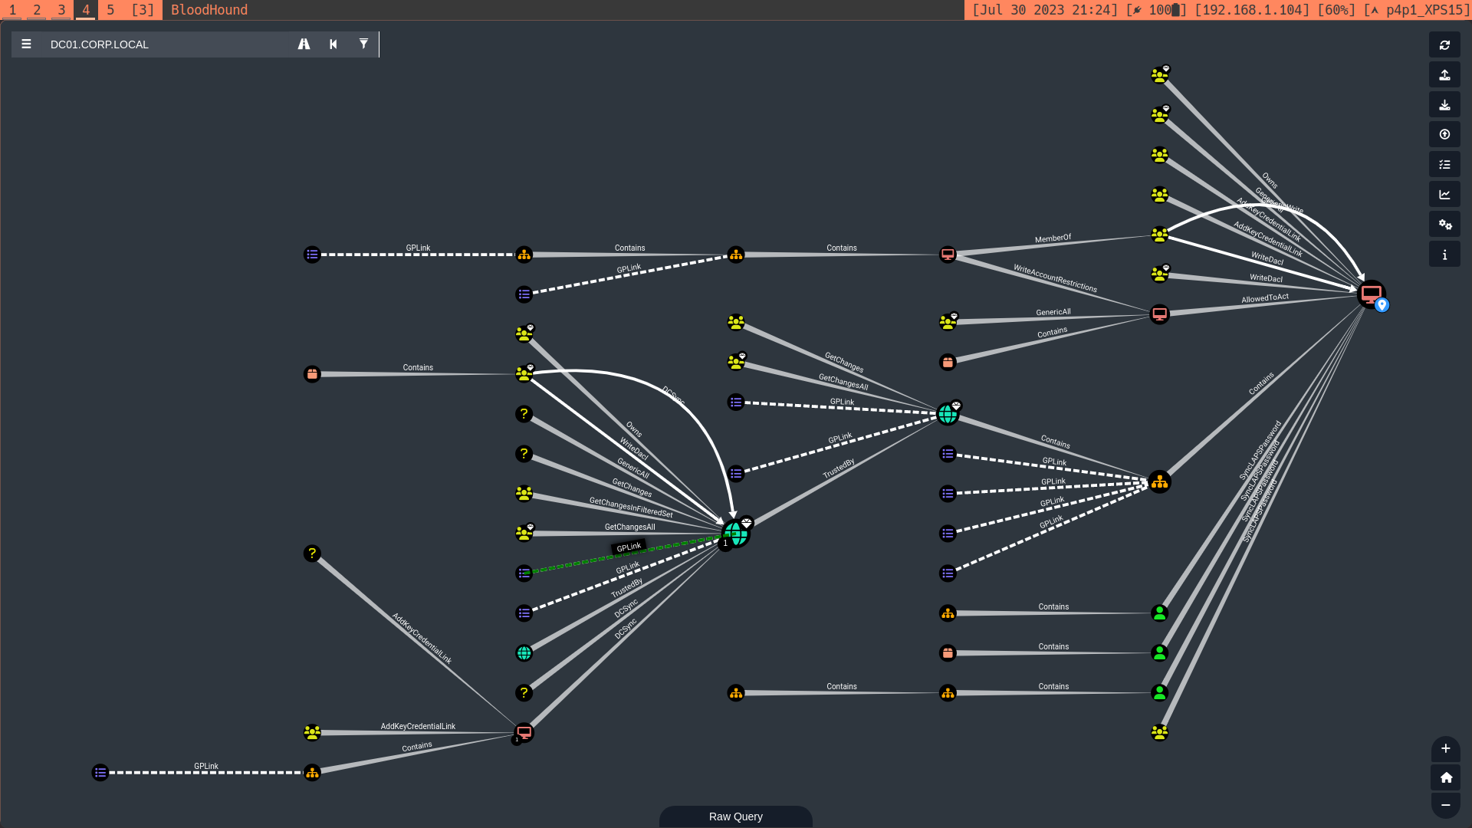
Task: Switch to workspace 5 tab
Action: 110,10
